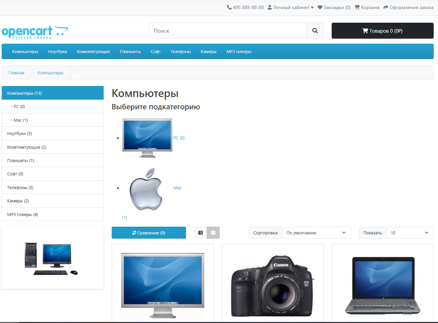This screenshot has width=438, height=323.
Task: Click the Сравнение (0) compare button
Action: [x=149, y=233]
